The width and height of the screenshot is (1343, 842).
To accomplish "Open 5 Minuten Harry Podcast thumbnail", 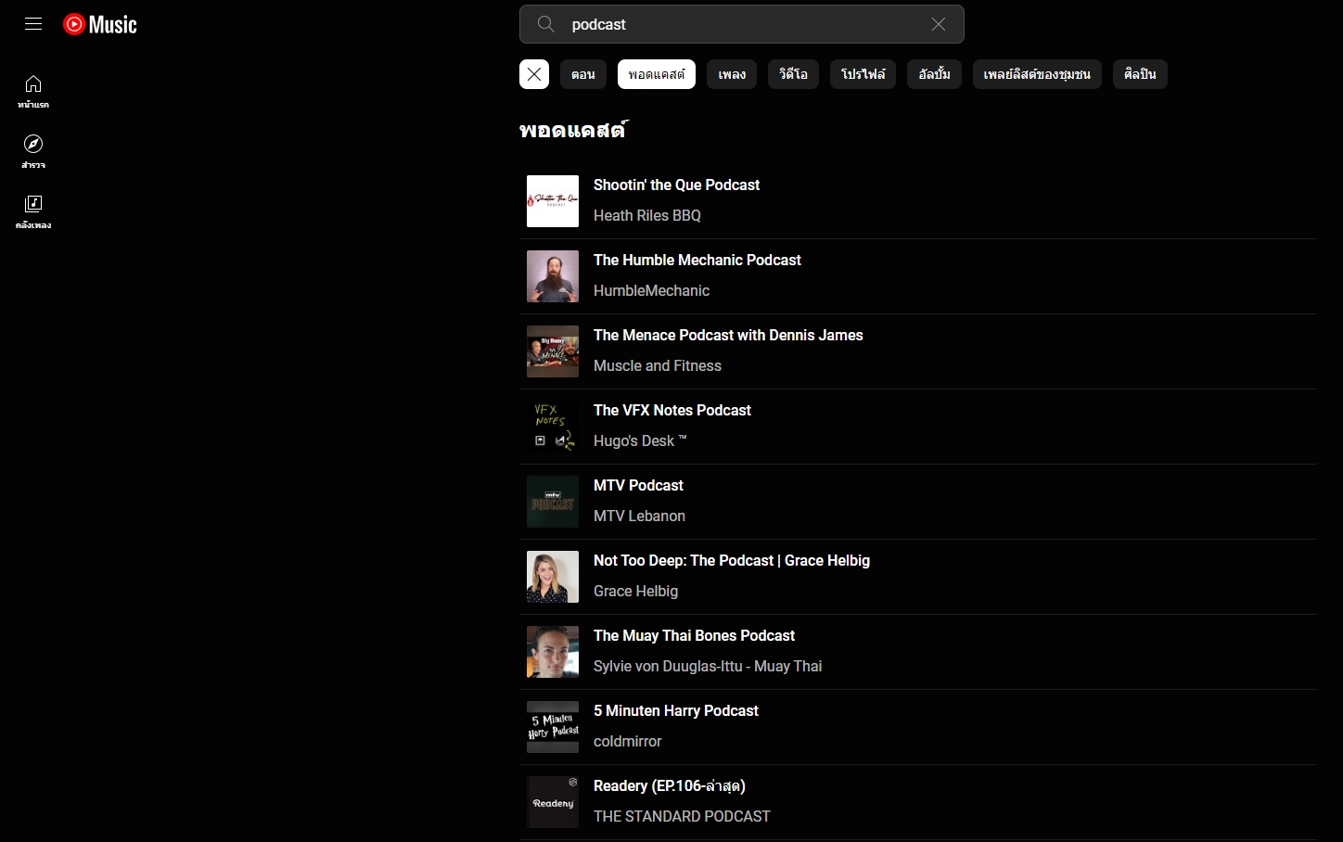I will point(553,727).
